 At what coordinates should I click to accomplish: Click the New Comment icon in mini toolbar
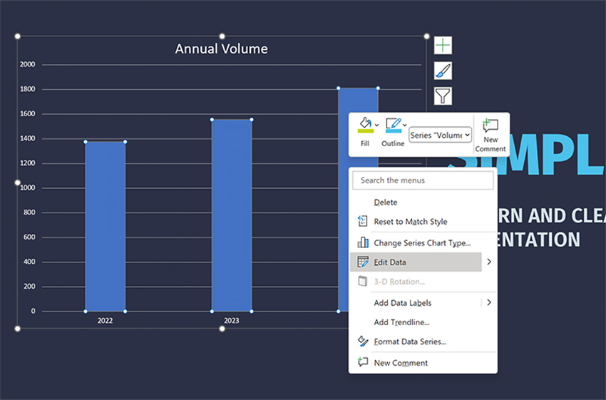tap(490, 126)
